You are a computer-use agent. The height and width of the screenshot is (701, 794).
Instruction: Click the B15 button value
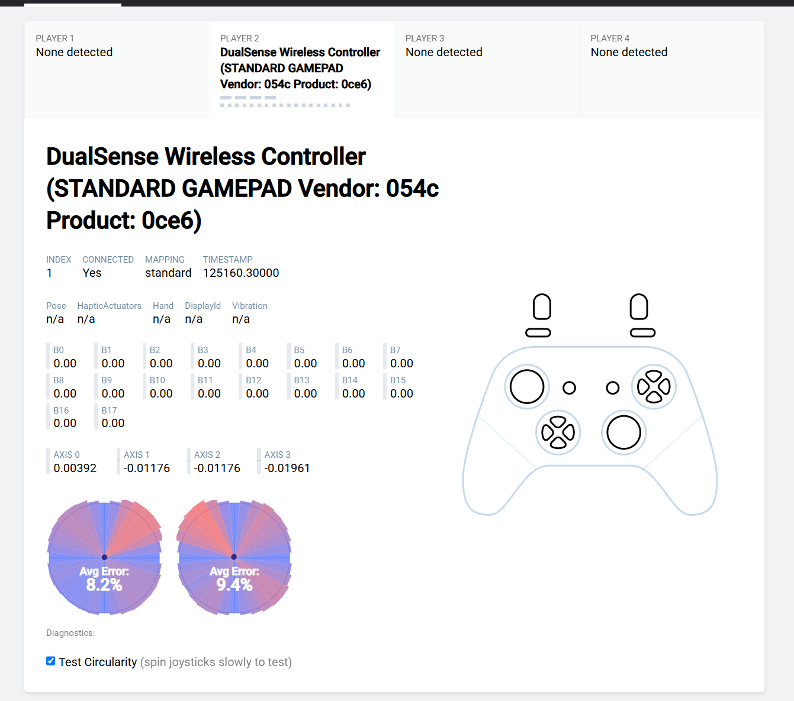(x=401, y=393)
